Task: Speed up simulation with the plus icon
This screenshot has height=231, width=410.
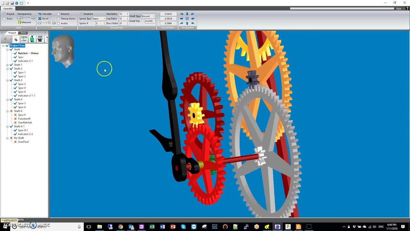Action: click(x=54, y=23)
